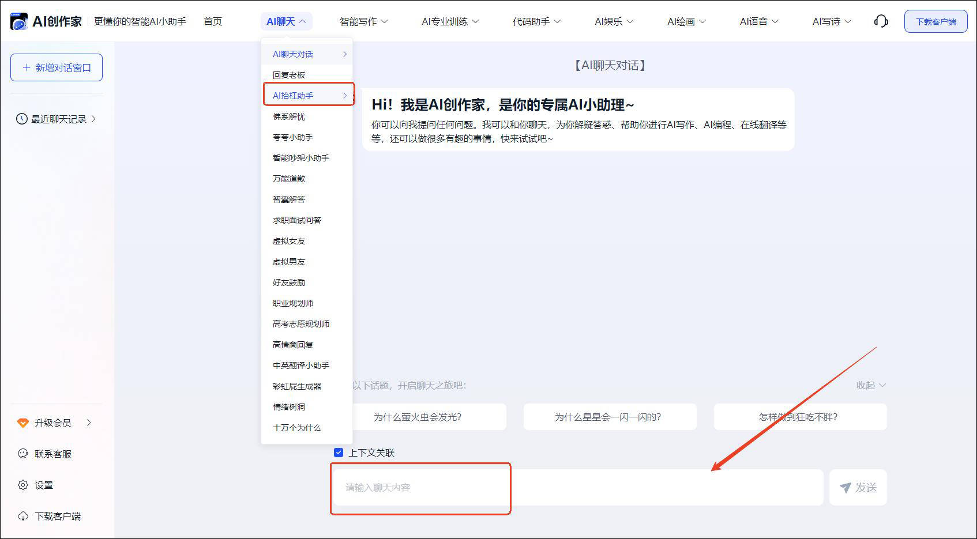Click the paper plane send icon
Screen dimensions: 977x539
[x=846, y=488]
